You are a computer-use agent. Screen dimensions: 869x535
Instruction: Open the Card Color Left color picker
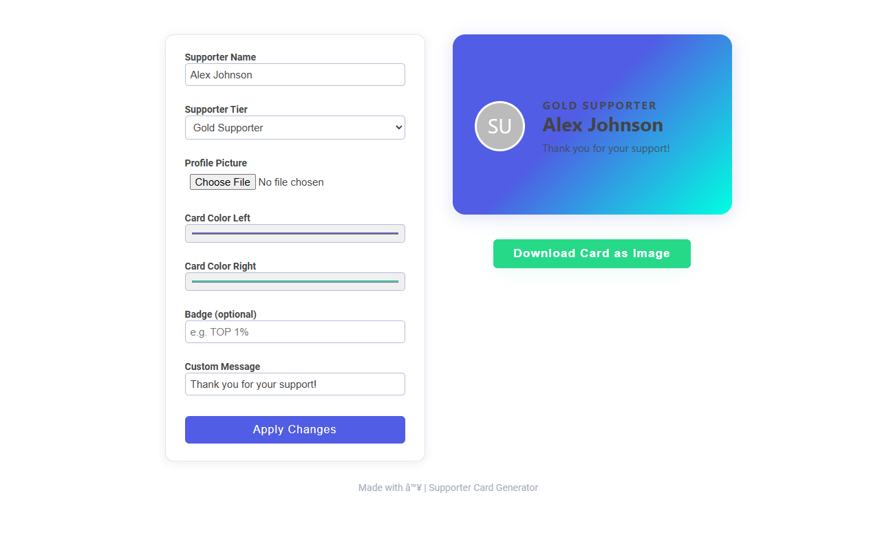click(x=294, y=233)
